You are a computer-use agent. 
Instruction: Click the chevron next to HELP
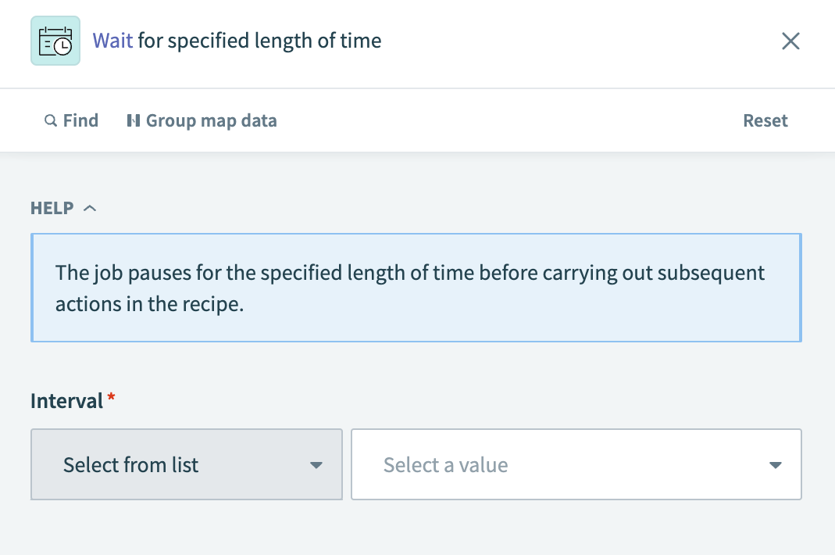tap(89, 207)
